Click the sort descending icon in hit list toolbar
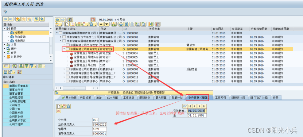The height and width of the screenshot is (137, 303). point(27,66)
